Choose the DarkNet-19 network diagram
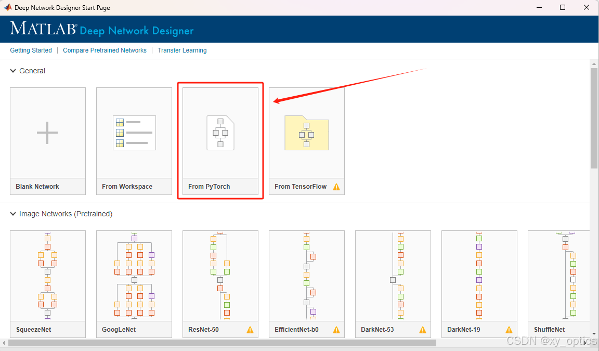The height and width of the screenshot is (351, 599). tap(479, 276)
